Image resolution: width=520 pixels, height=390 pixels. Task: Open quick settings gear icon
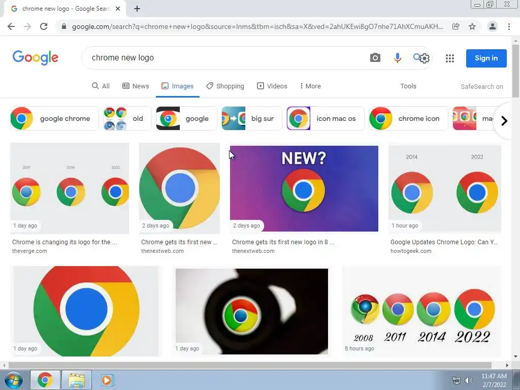(x=425, y=58)
